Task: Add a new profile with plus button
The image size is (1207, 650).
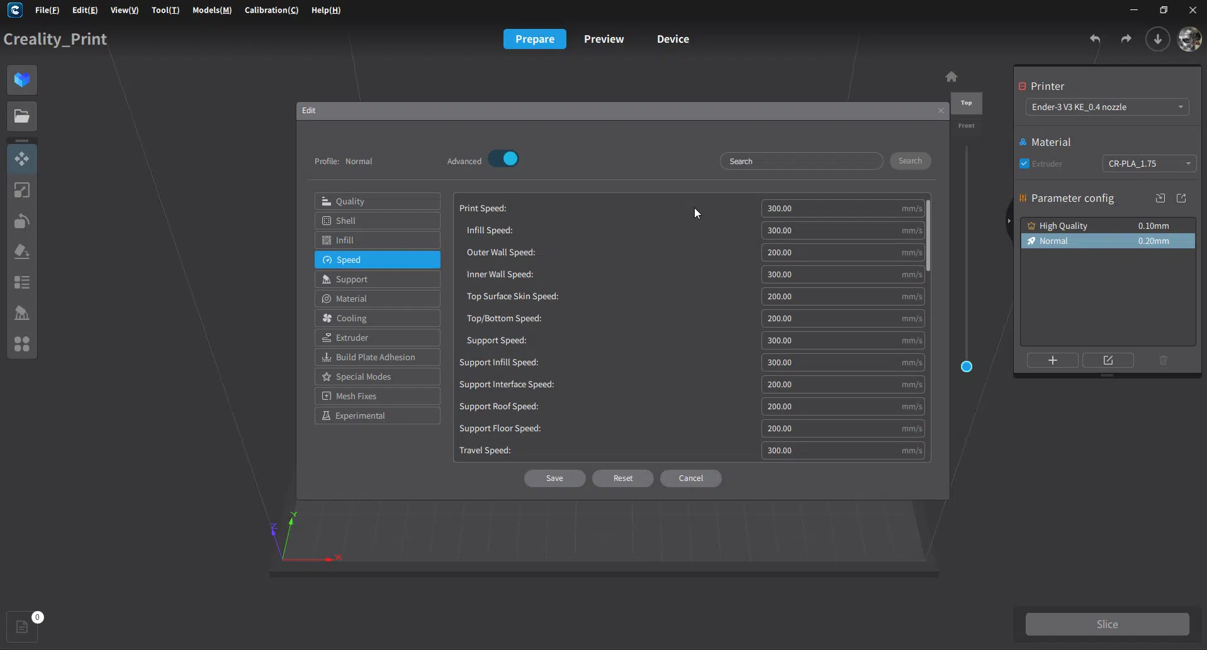Action: [1053, 360]
